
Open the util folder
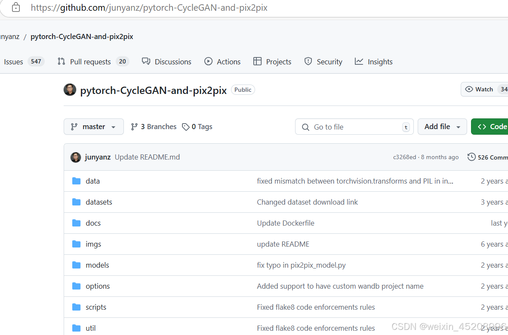(x=90, y=328)
